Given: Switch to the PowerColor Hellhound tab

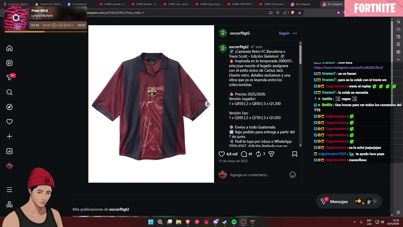Looking at the screenshot, I should point(48,4).
